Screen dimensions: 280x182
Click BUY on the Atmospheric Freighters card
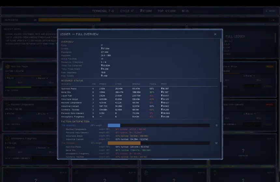click(20, 152)
